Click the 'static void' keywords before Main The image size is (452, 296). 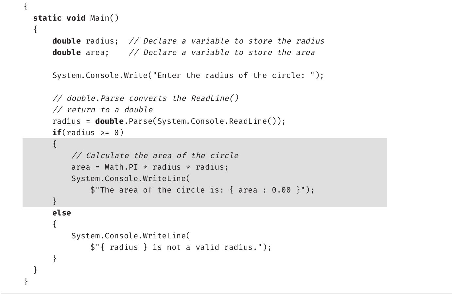click(x=59, y=18)
